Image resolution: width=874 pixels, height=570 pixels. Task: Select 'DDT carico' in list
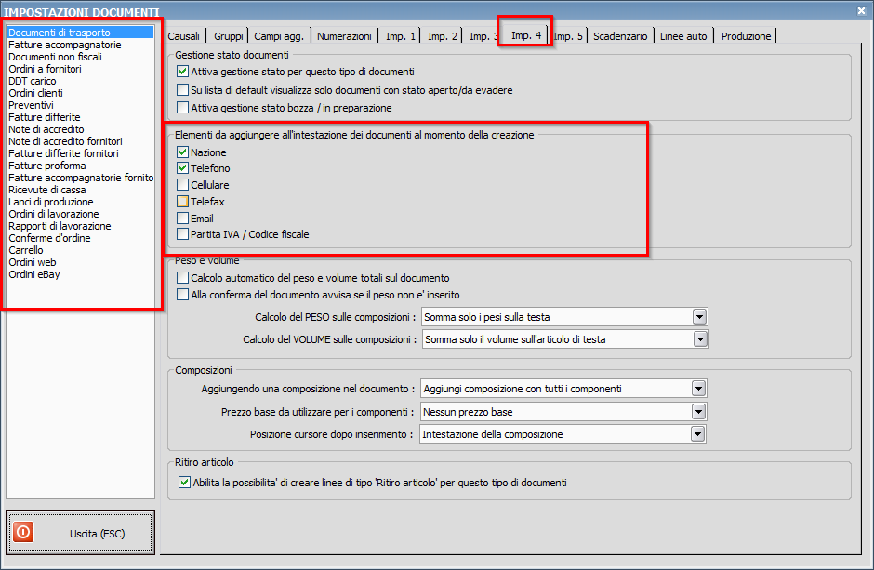[80, 81]
